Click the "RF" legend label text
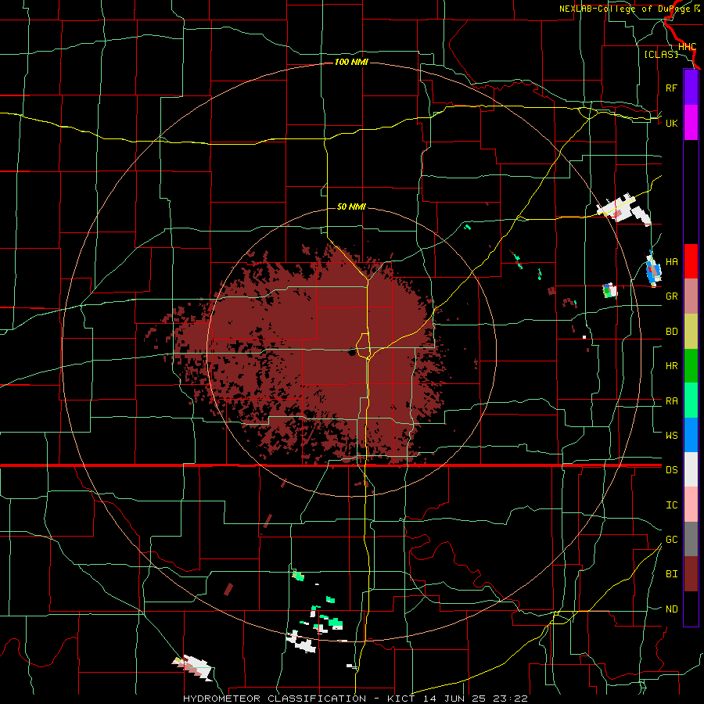This screenshot has width=704, height=704. tap(671, 88)
